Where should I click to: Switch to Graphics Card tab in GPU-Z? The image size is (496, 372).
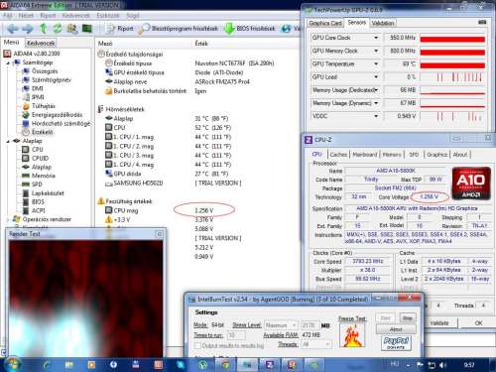pyautogui.click(x=325, y=23)
